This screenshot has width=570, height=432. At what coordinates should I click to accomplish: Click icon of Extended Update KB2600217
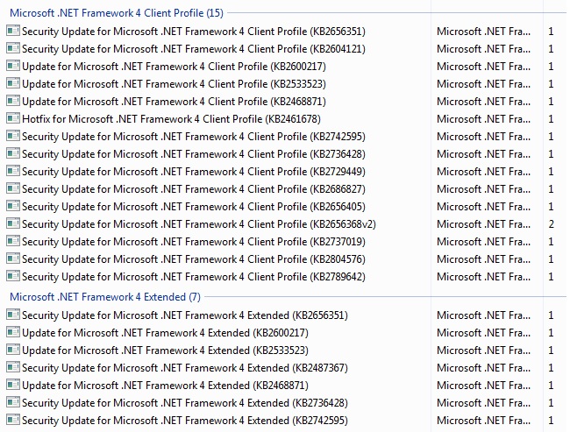[13, 332]
